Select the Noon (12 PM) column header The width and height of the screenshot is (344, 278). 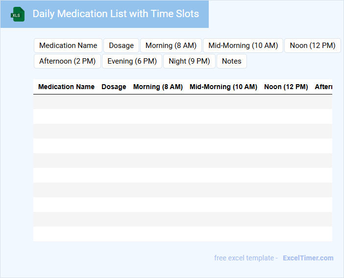(x=286, y=87)
